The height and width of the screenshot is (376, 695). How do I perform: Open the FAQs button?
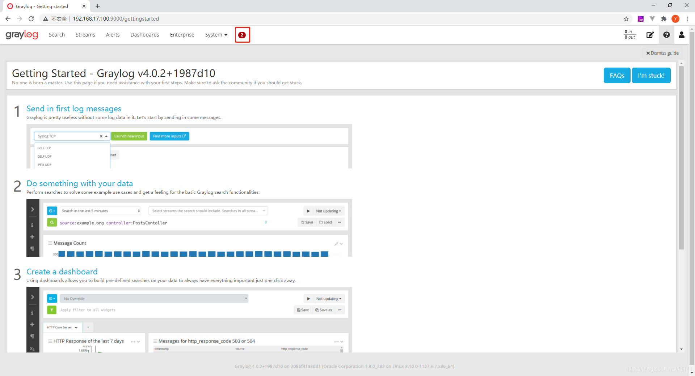(617, 76)
